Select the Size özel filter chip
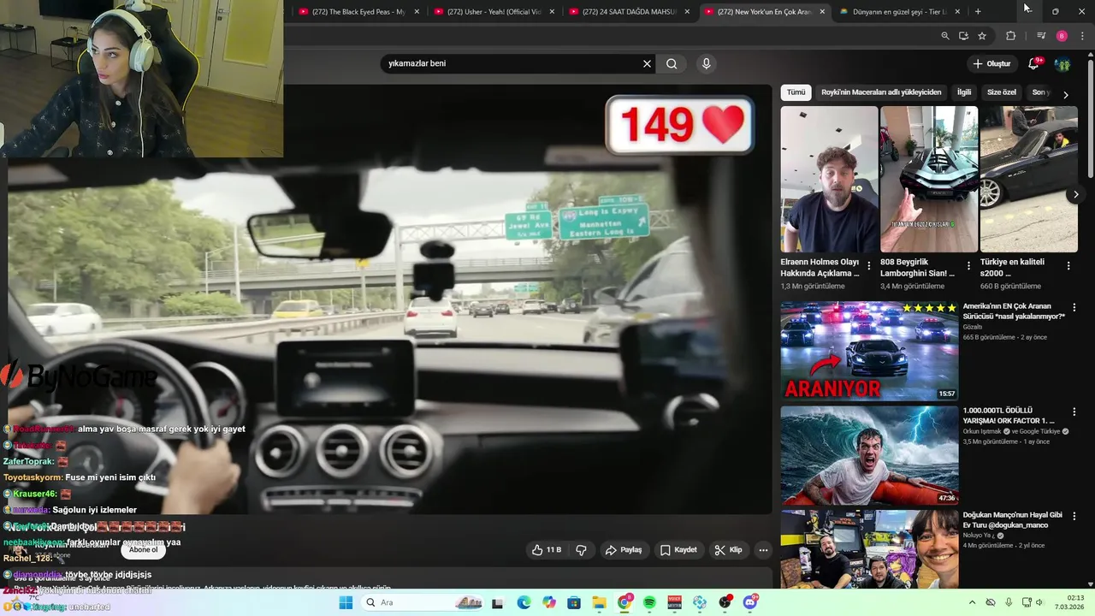The height and width of the screenshot is (616, 1095). click(1002, 92)
